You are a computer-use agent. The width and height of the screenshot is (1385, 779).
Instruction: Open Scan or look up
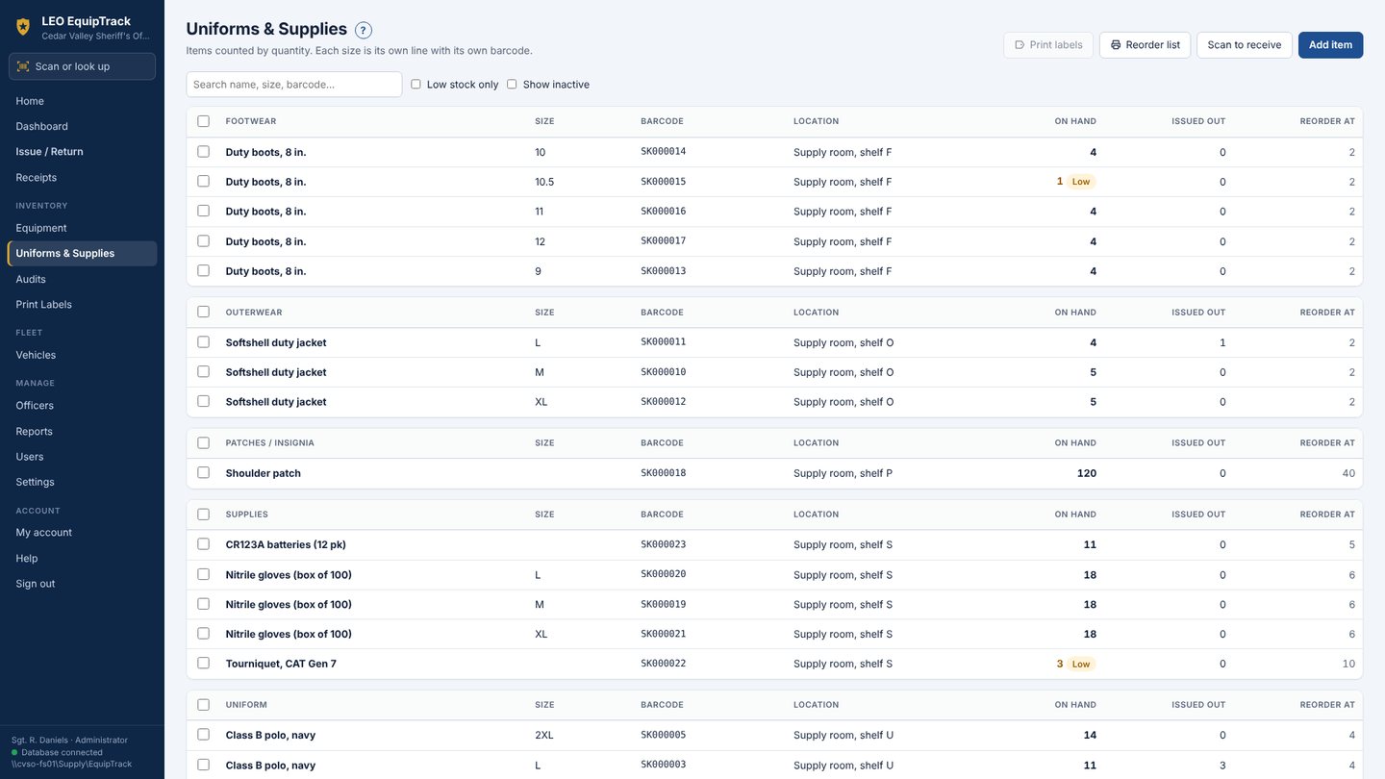coord(82,66)
